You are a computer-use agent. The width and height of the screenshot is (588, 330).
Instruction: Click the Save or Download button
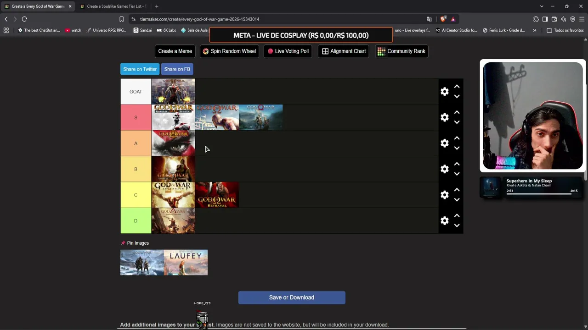pos(292,297)
